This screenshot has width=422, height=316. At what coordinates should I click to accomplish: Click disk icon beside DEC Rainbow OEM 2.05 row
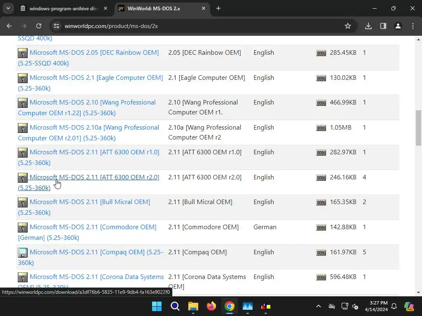pos(23,53)
